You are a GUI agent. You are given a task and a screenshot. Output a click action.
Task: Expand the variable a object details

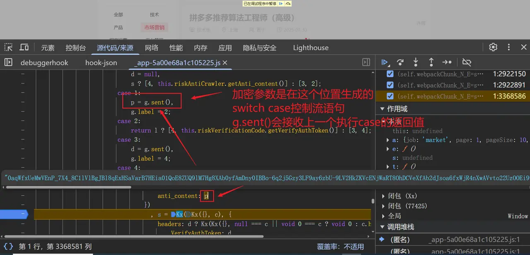tap(387, 140)
